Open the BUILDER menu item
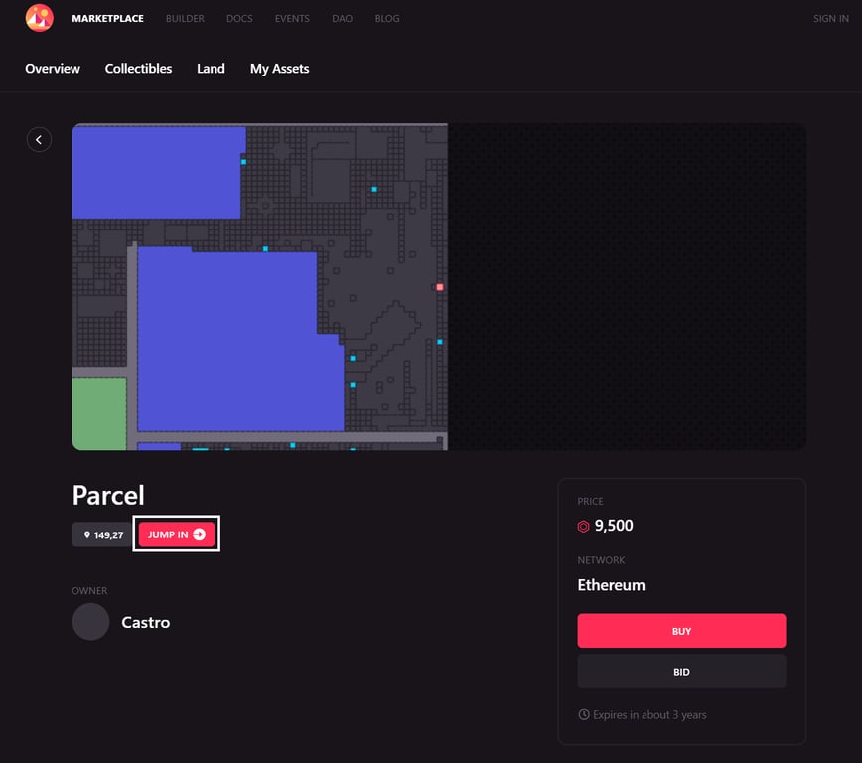Viewport: 862px width, 763px height. 185,18
